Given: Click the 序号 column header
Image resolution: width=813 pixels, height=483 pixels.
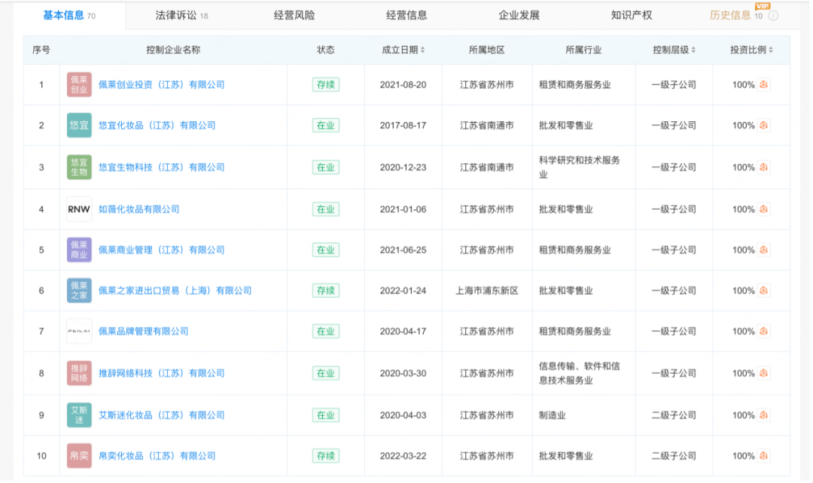Looking at the screenshot, I should click(x=41, y=50).
